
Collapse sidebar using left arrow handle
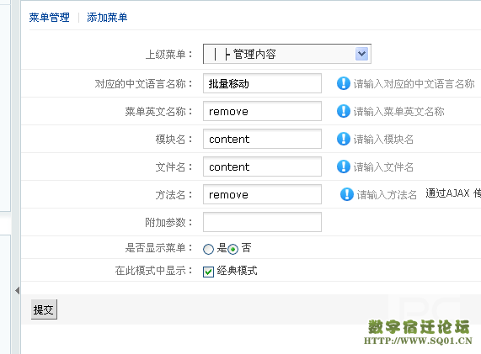click(x=17, y=291)
